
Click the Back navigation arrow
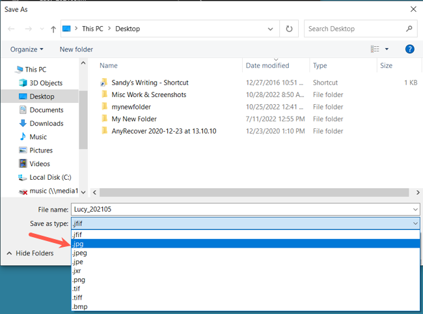pos(11,29)
